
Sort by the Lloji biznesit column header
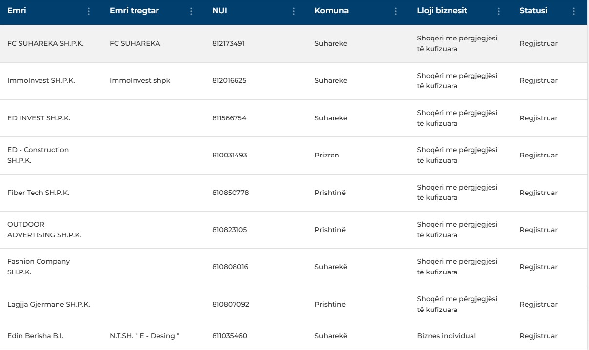[442, 11]
